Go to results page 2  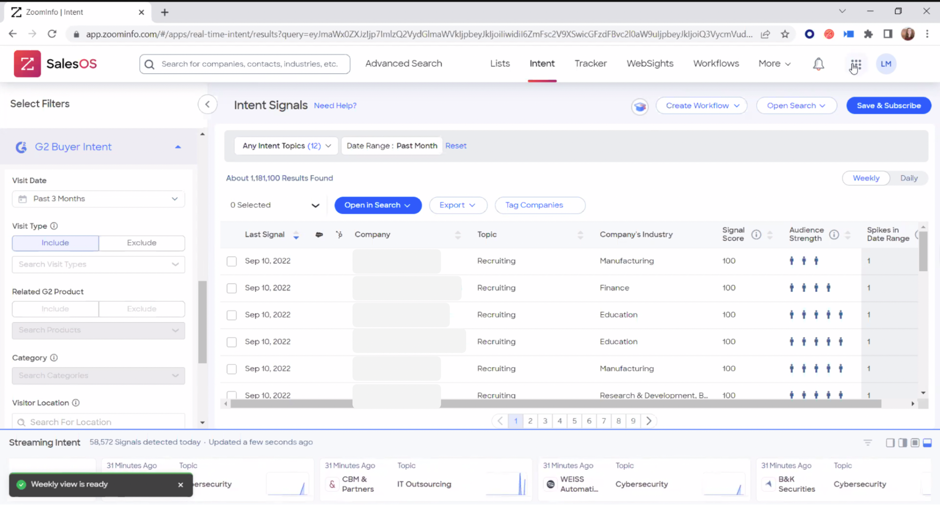[530, 421]
